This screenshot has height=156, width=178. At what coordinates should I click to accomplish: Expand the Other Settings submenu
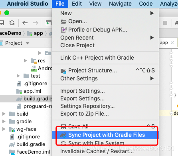105,78
